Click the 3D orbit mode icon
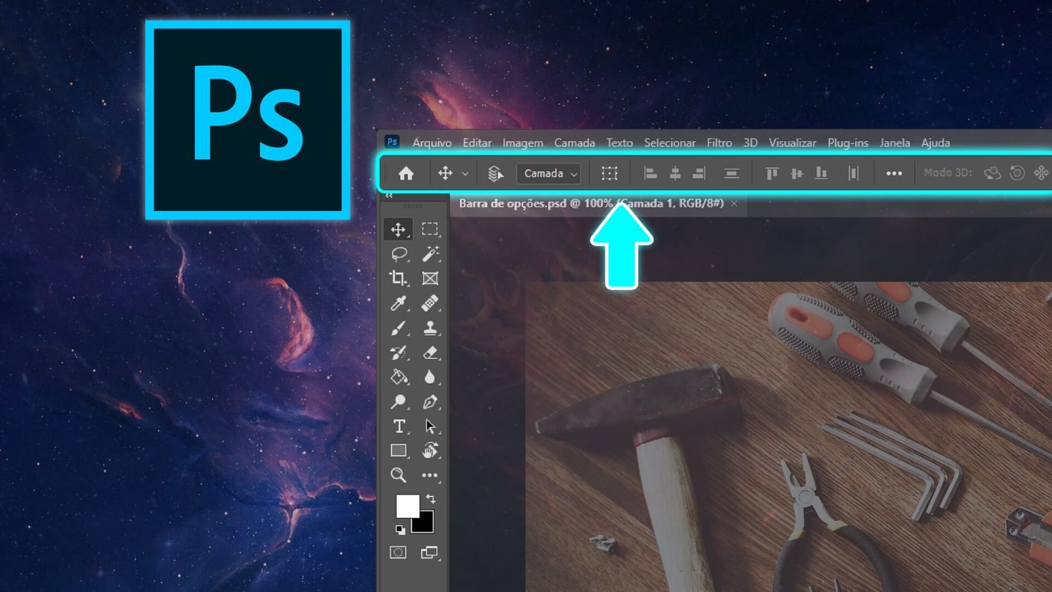1052x592 pixels. tap(992, 173)
